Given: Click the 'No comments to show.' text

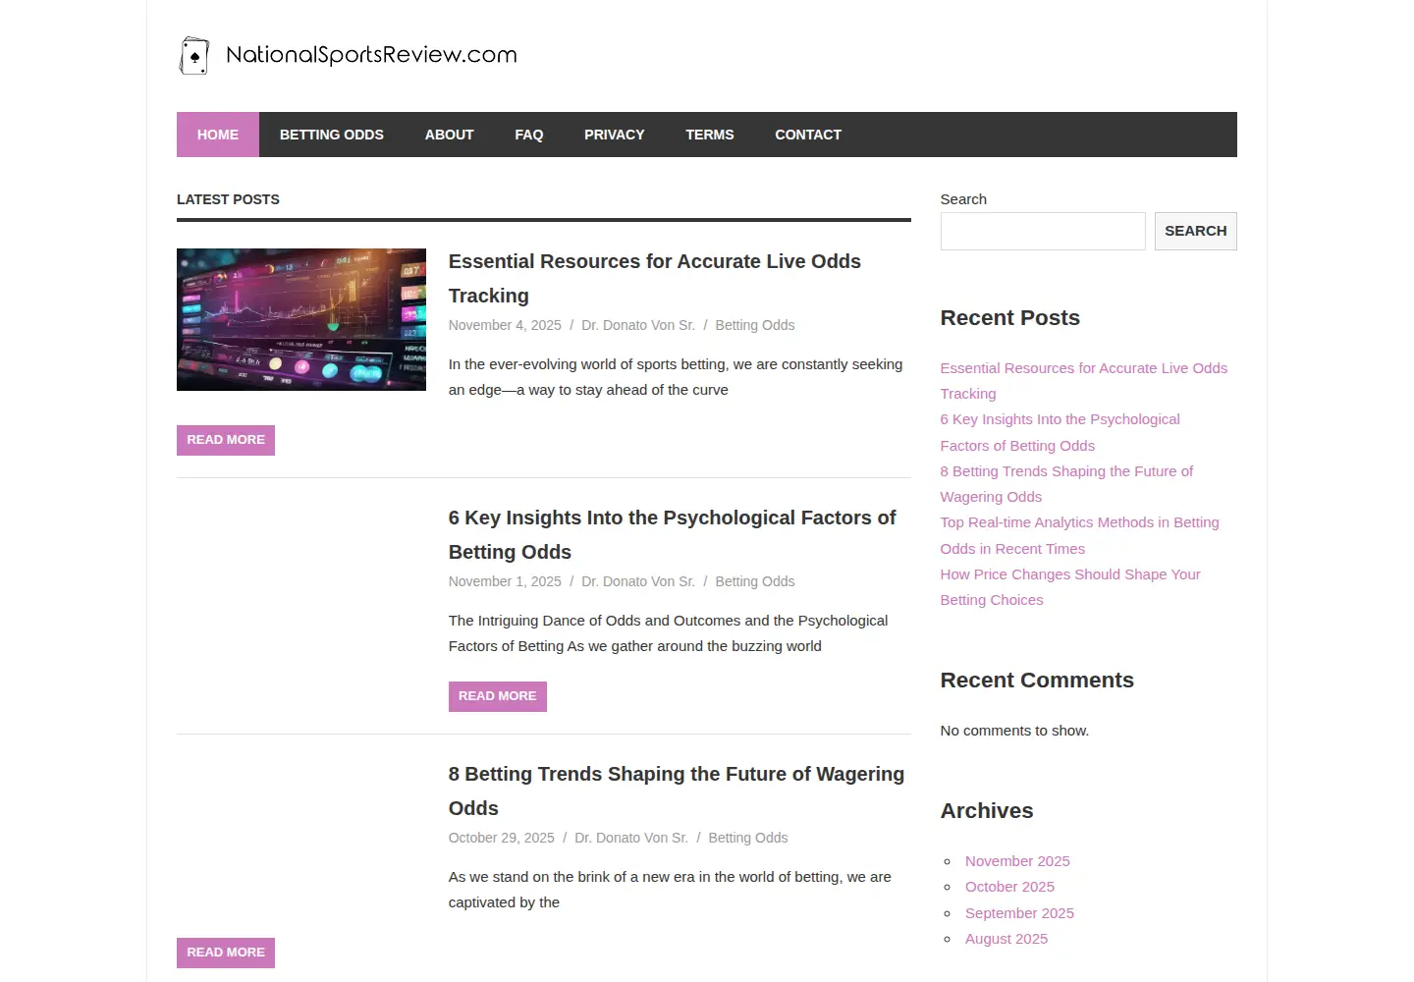Looking at the screenshot, I should (1014, 731).
